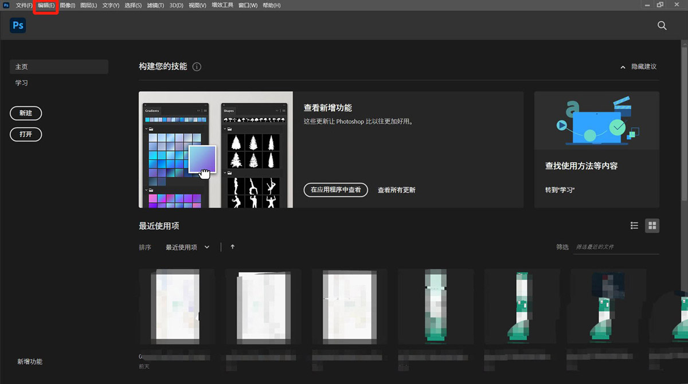
Task: Click the 在应用程序中查看 button
Action: click(335, 190)
